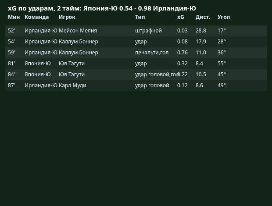Click distance value 8.6
This screenshot has width=272, height=206.
[199, 85]
